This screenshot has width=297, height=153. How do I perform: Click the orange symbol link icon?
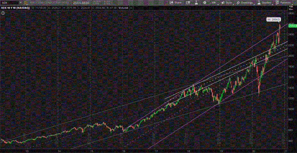point(26,3)
